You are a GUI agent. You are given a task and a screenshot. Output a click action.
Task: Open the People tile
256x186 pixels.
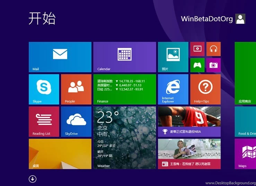76,89
